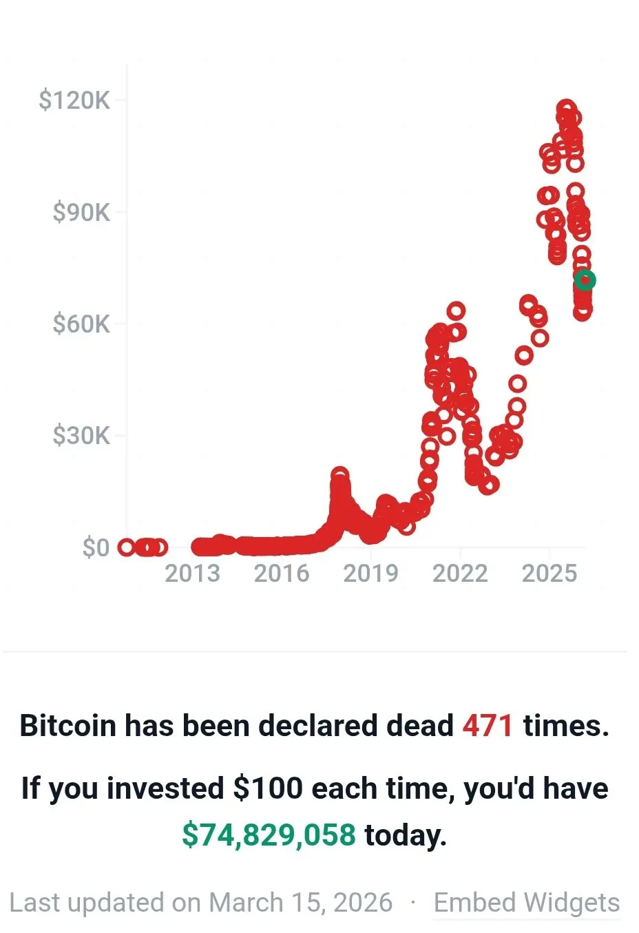
Task: Click the 2013 x-axis label
Action: click(x=192, y=573)
